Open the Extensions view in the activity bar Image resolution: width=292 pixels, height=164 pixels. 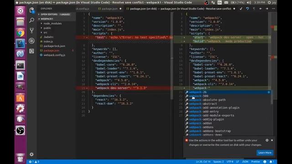tap(31, 51)
